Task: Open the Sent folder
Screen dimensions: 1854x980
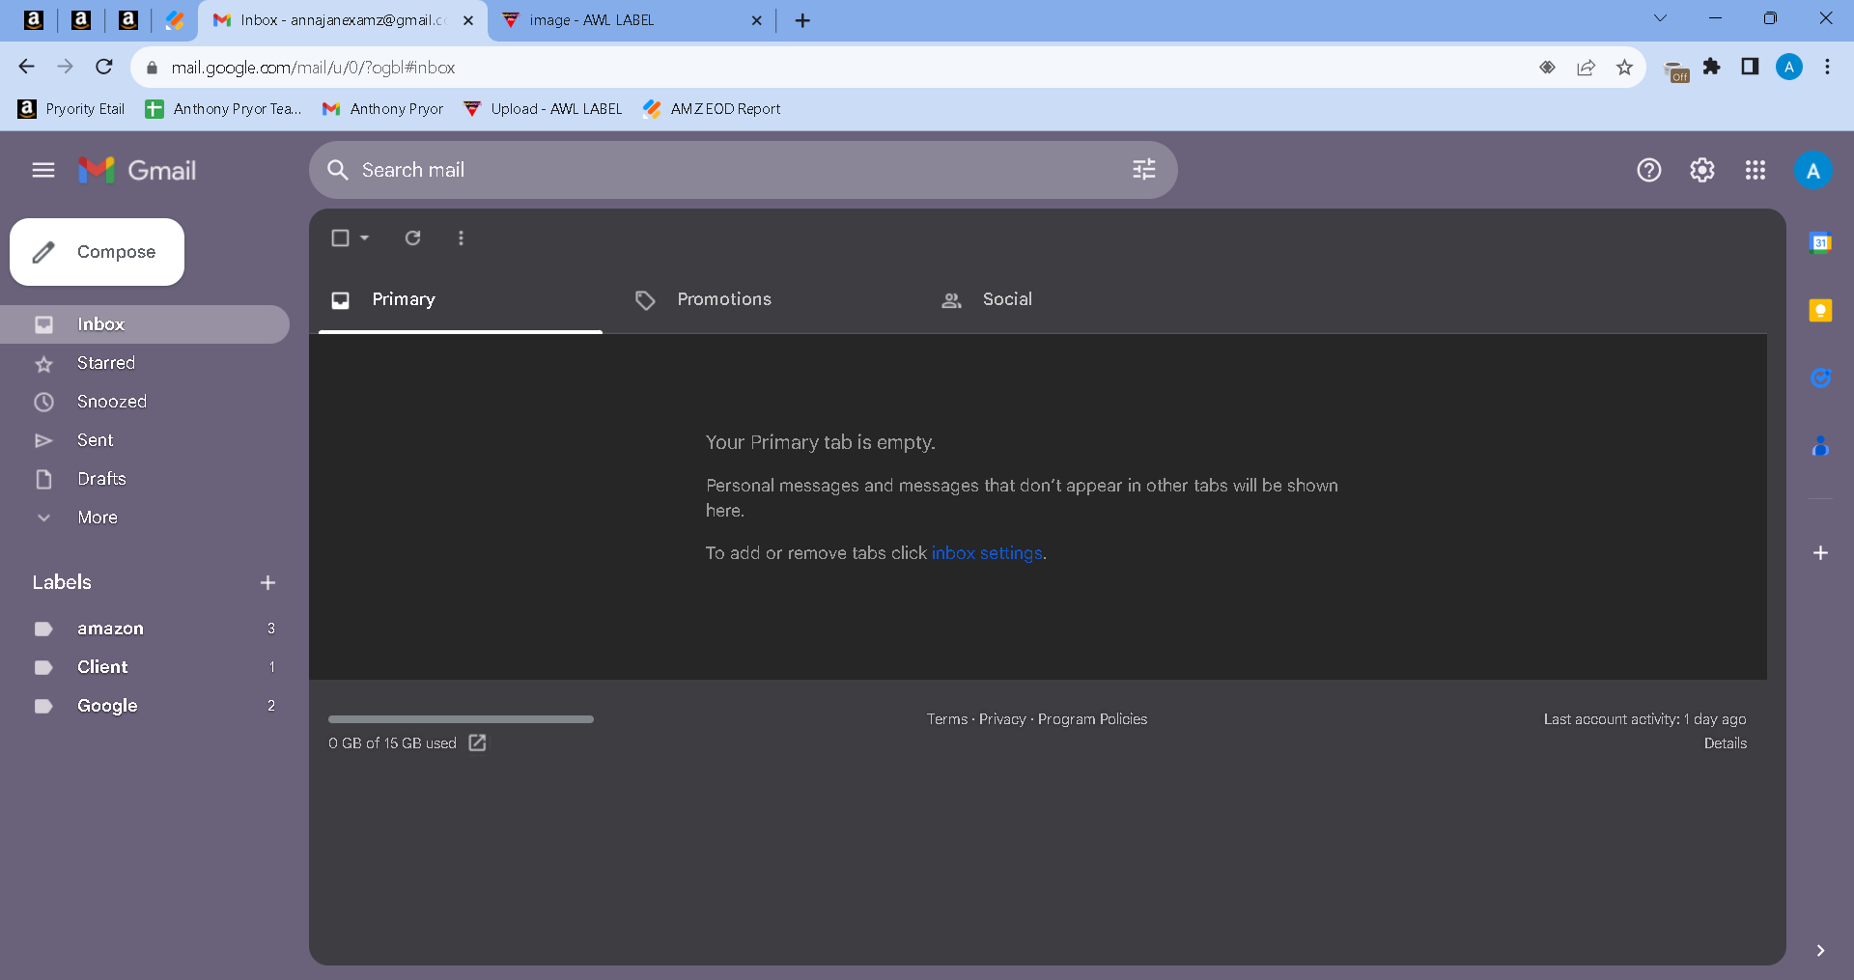Action: point(145,440)
